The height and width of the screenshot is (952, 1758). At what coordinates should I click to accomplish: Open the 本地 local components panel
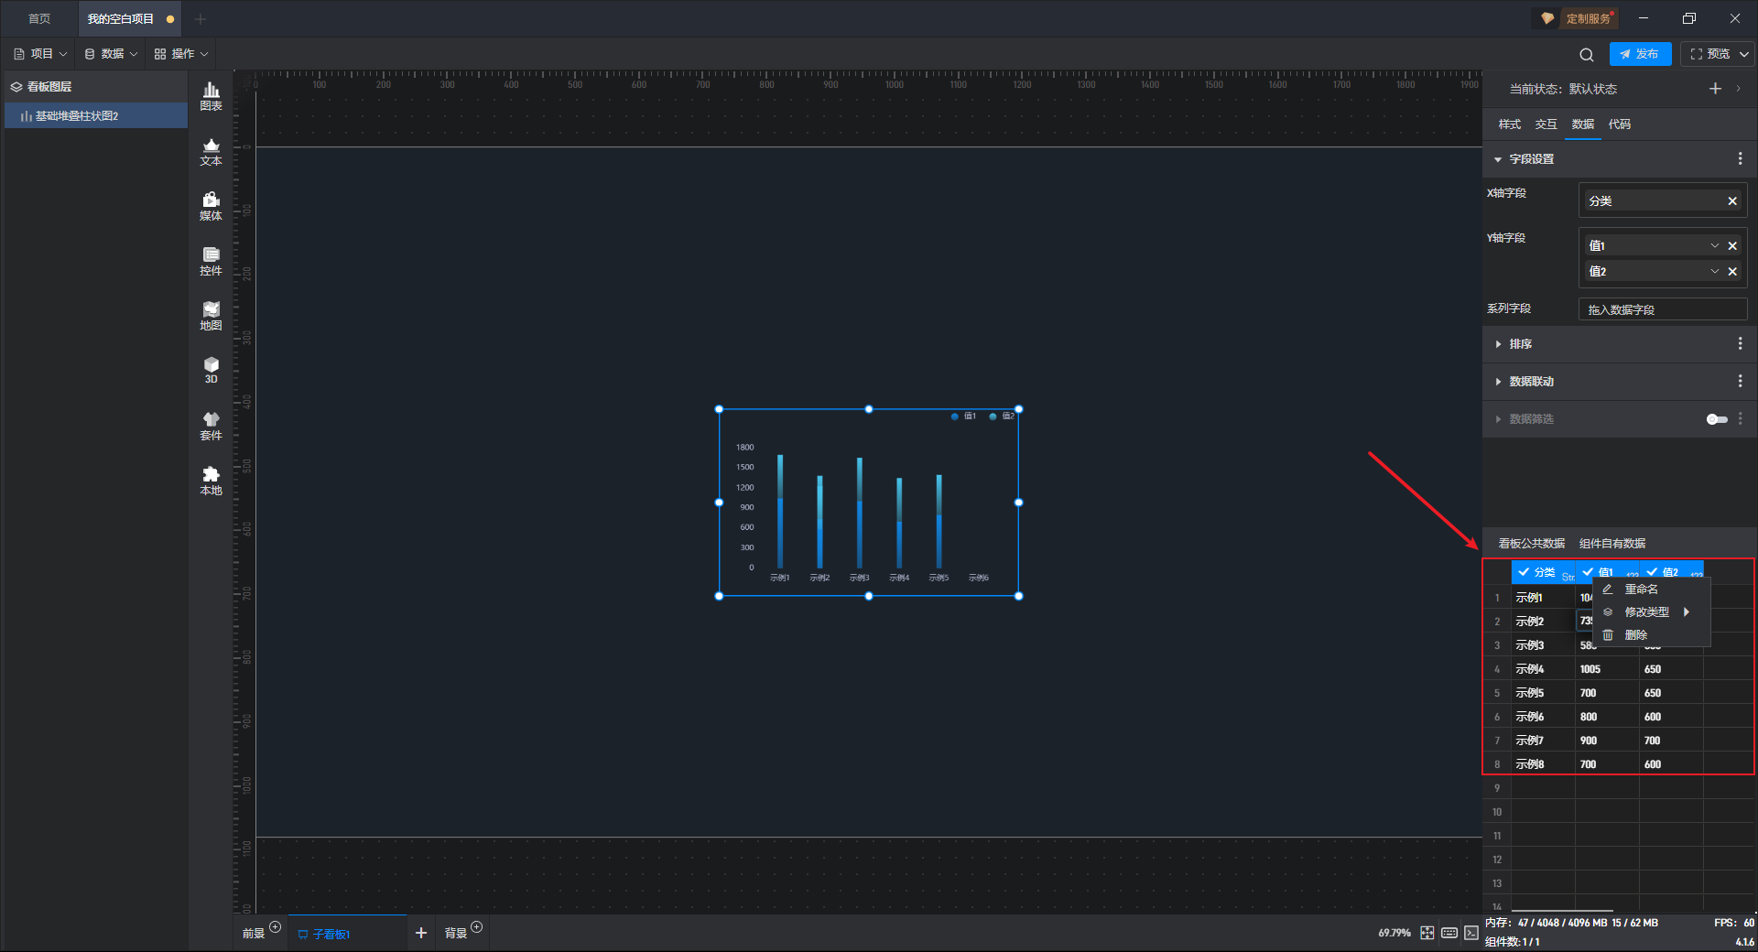click(211, 481)
